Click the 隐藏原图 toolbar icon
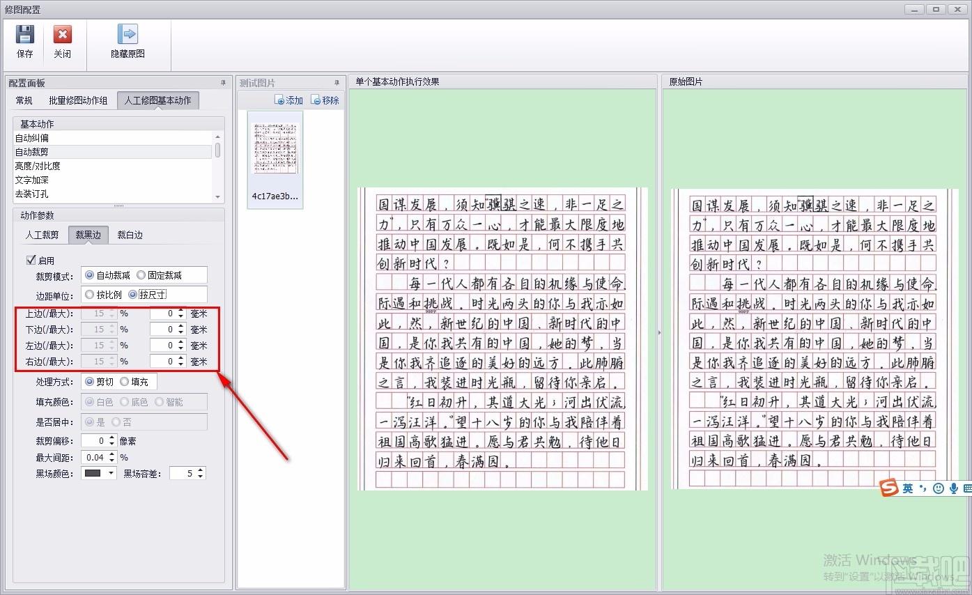 coord(128,34)
